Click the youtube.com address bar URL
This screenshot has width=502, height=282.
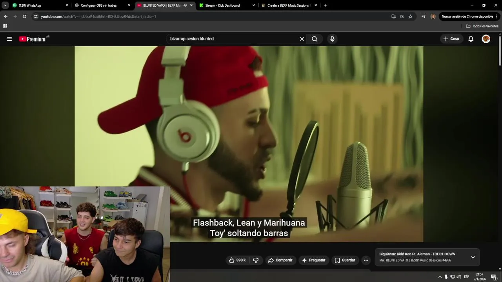(x=98, y=16)
